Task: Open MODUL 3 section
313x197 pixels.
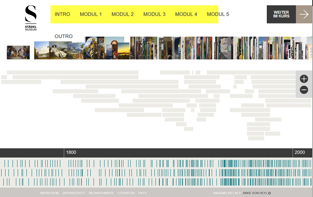Action: coord(154,14)
